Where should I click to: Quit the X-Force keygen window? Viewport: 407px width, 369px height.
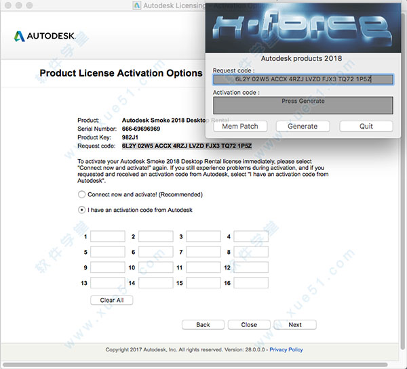click(366, 126)
